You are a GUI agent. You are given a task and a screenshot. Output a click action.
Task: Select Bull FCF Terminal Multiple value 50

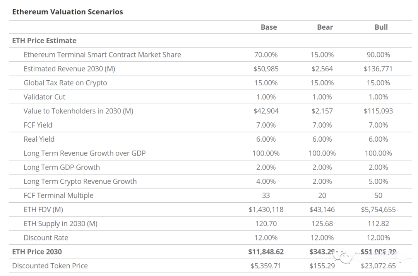point(378,196)
